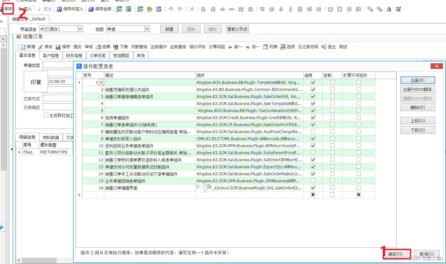Click 描述 column header

point(150,75)
